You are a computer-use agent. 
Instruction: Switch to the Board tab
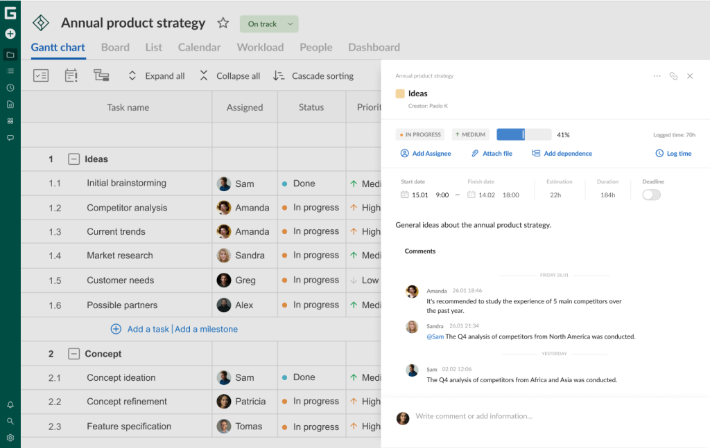[115, 47]
